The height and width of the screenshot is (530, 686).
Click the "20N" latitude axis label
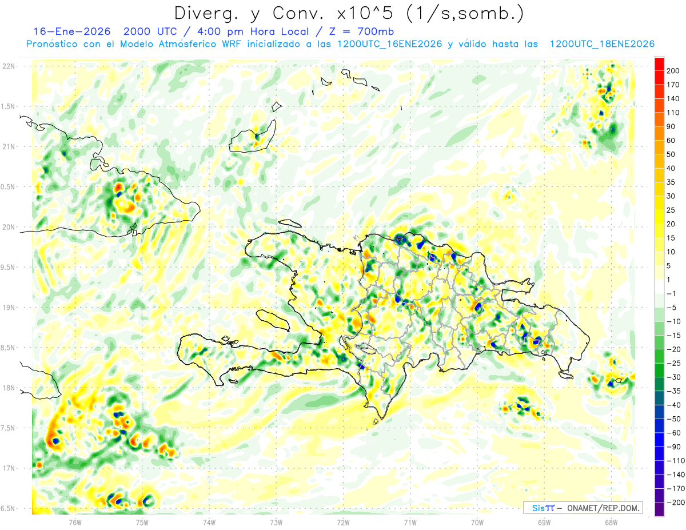pyautogui.click(x=8, y=227)
